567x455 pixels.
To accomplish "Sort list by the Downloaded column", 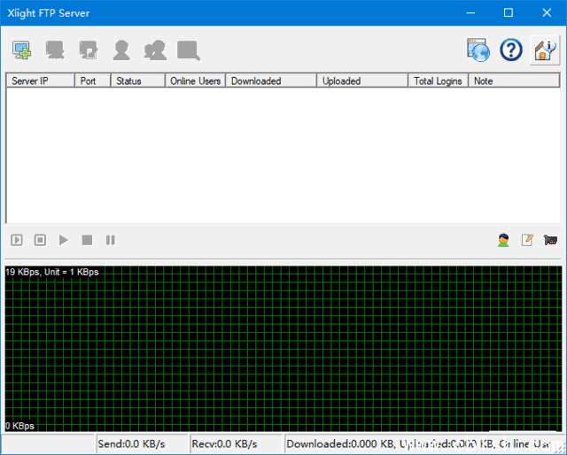I will click(270, 81).
